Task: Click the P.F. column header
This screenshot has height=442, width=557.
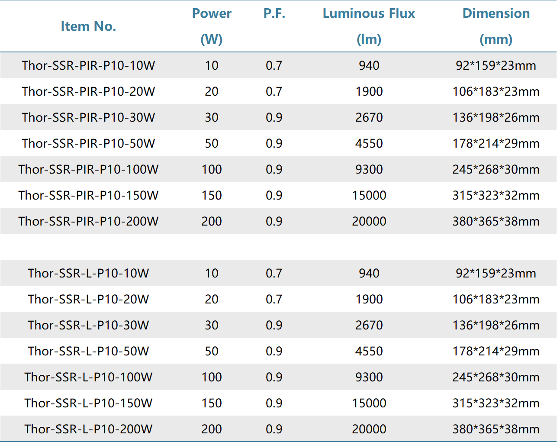Action: coord(274,13)
